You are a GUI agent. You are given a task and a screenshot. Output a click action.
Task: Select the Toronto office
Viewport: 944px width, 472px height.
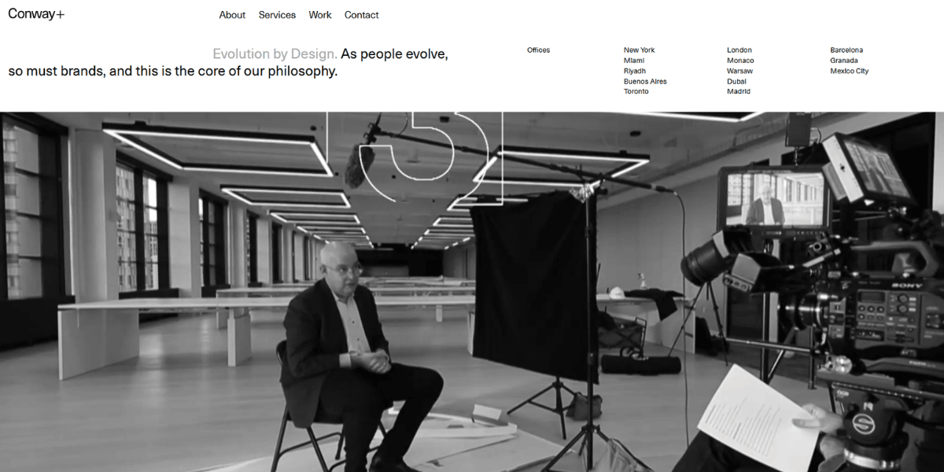(636, 91)
